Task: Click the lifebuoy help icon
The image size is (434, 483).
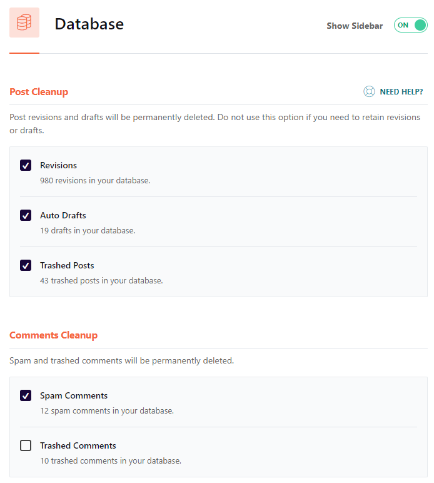Action: click(369, 91)
